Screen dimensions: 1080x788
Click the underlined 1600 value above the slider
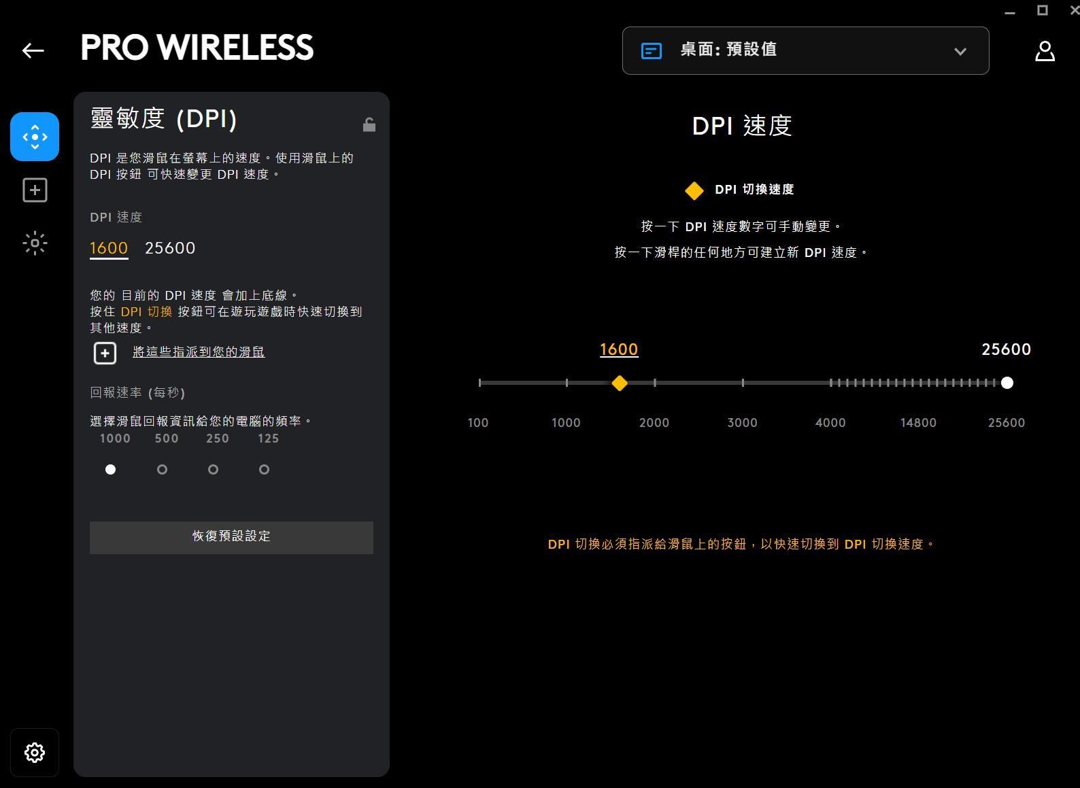[x=619, y=349]
